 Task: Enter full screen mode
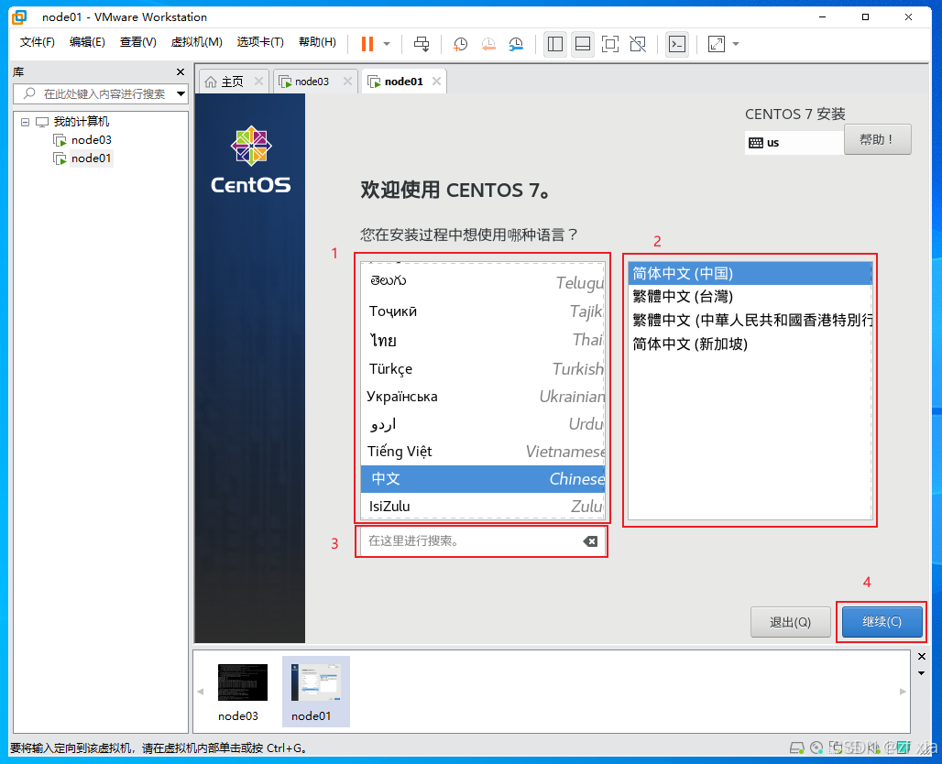tap(609, 44)
